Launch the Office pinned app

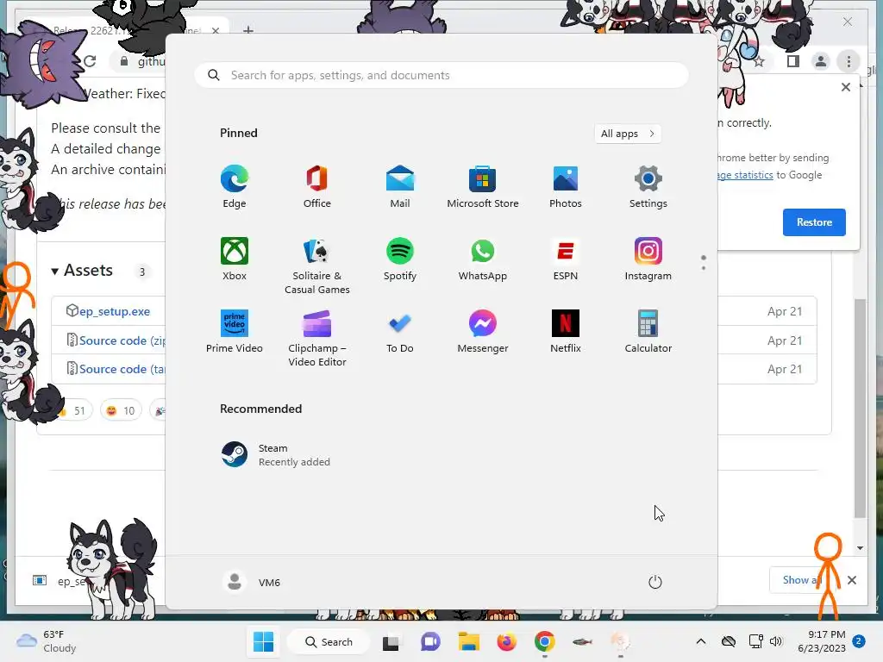(317, 187)
